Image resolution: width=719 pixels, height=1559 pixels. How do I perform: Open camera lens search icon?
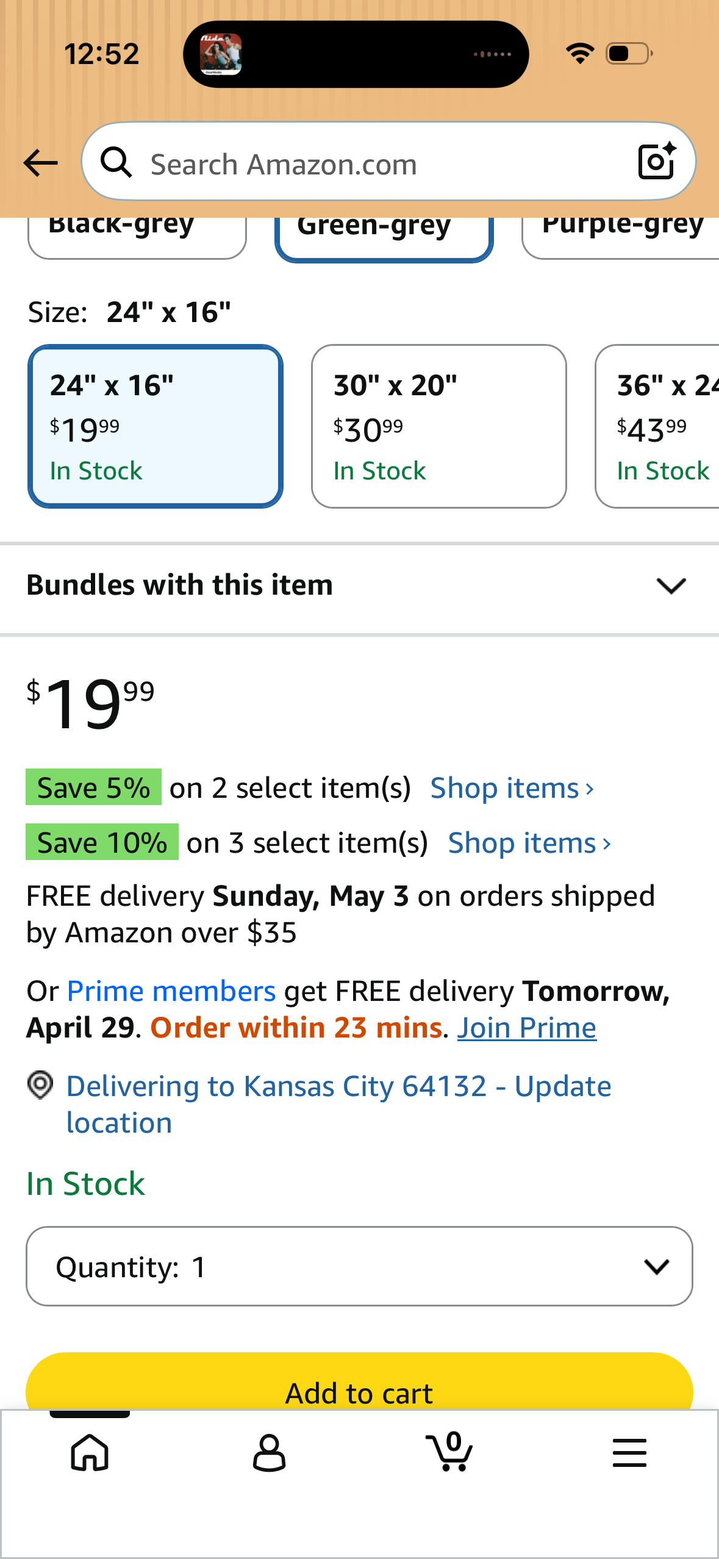[x=656, y=162]
